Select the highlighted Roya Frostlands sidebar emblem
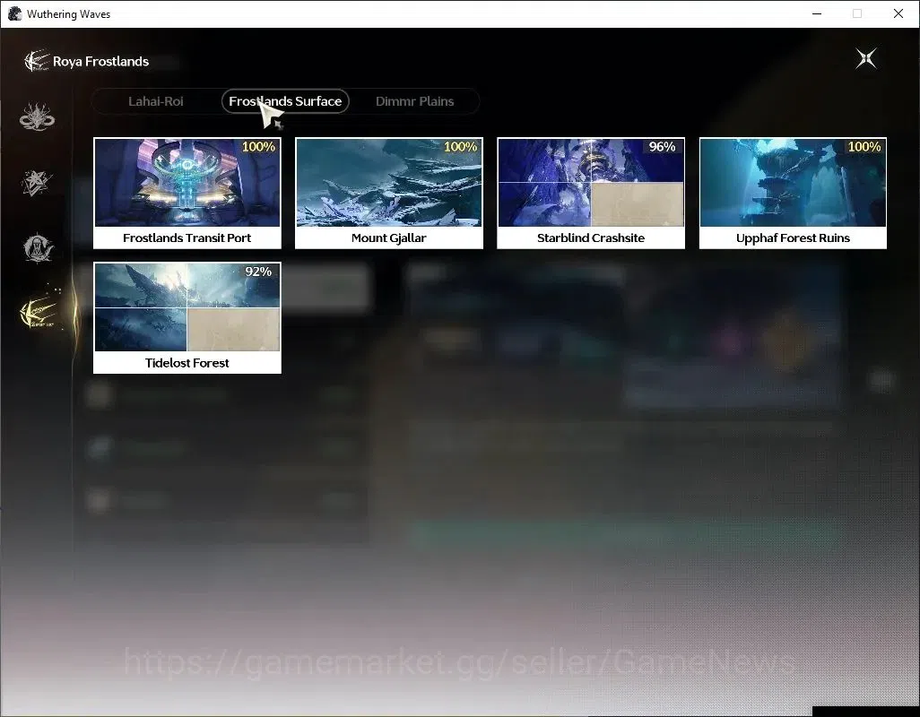This screenshot has height=717, width=920. click(39, 312)
